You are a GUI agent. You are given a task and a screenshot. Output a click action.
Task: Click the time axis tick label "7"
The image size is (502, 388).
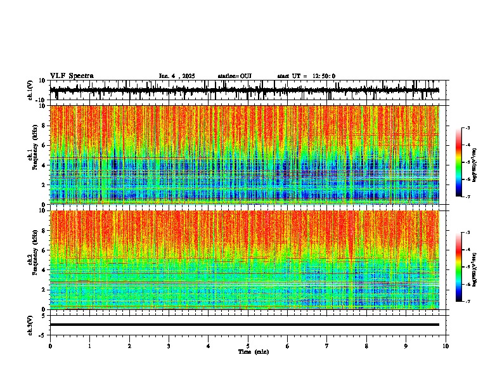click(x=327, y=346)
